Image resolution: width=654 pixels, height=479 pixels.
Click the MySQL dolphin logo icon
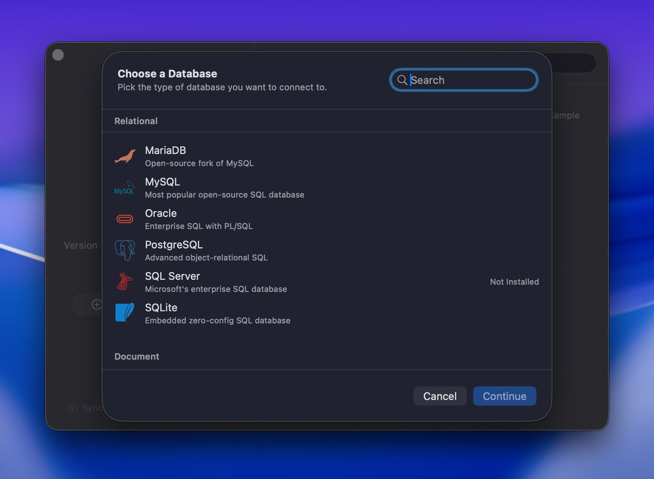(125, 188)
